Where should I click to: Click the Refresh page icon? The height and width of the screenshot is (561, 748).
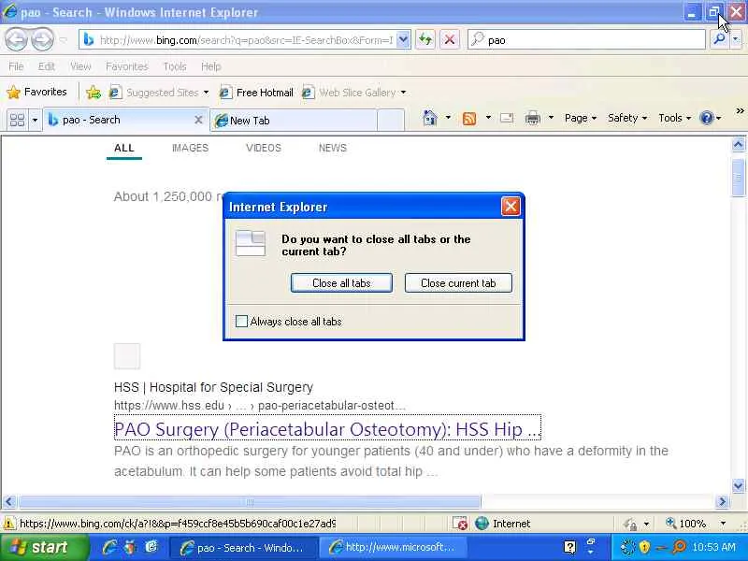[x=425, y=39]
